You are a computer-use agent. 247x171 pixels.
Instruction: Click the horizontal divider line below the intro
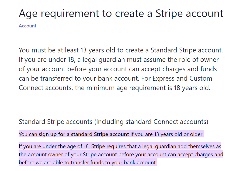point(122,103)
